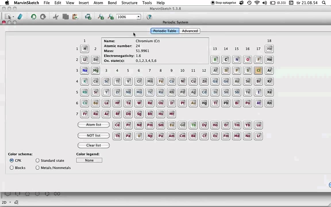This screenshot has height=207, width=331.
Task: Open the zoom percentage dropdown
Action: pyautogui.click(x=138, y=17)
